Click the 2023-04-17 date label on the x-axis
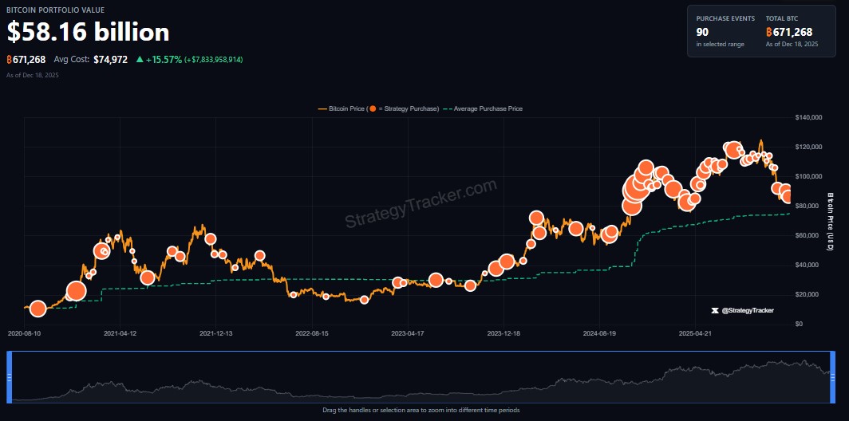The width and height of the screenshot is (849, 421). point(407,332)
